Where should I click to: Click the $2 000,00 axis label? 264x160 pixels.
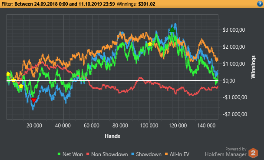pyautogui.click(x=234, y=47)
